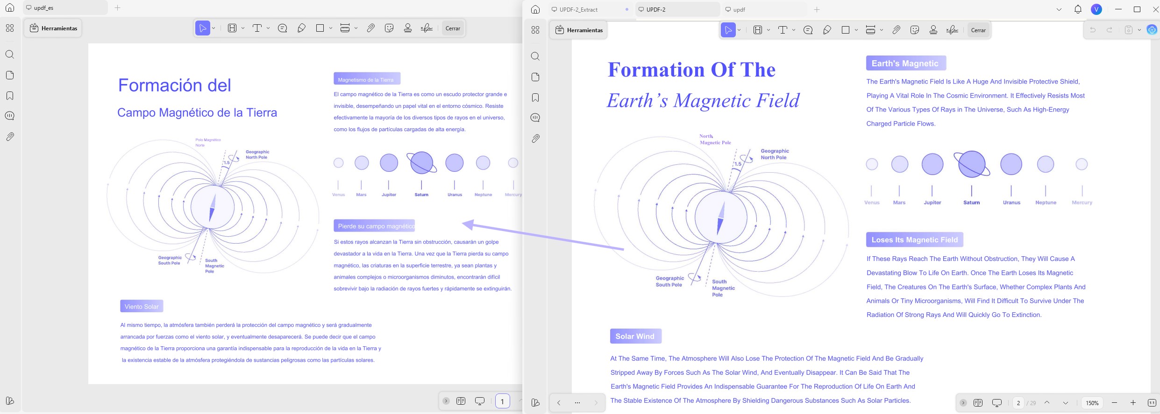Expand highlight tool options in right window

[769, 30]
